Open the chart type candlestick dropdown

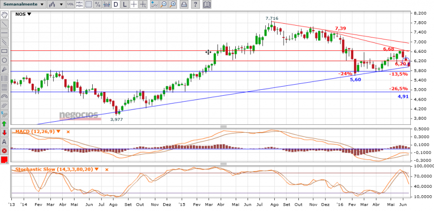pos(56,4)
